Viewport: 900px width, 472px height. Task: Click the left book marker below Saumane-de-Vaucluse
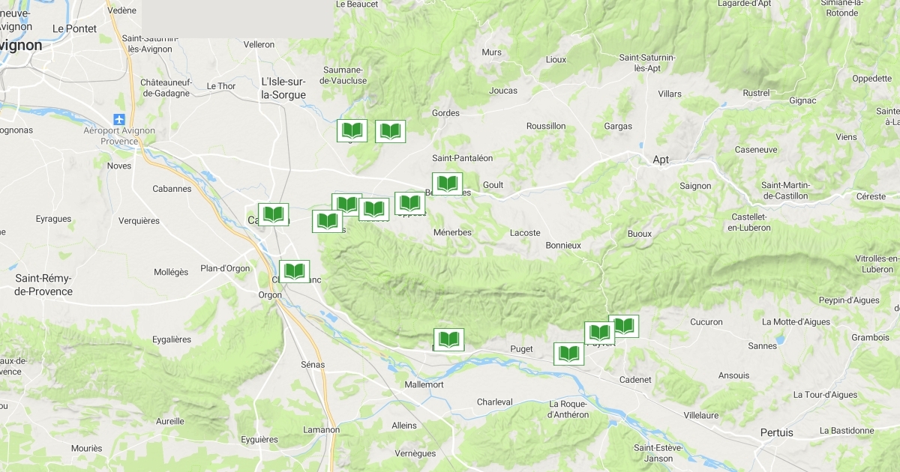coord(352,131)
